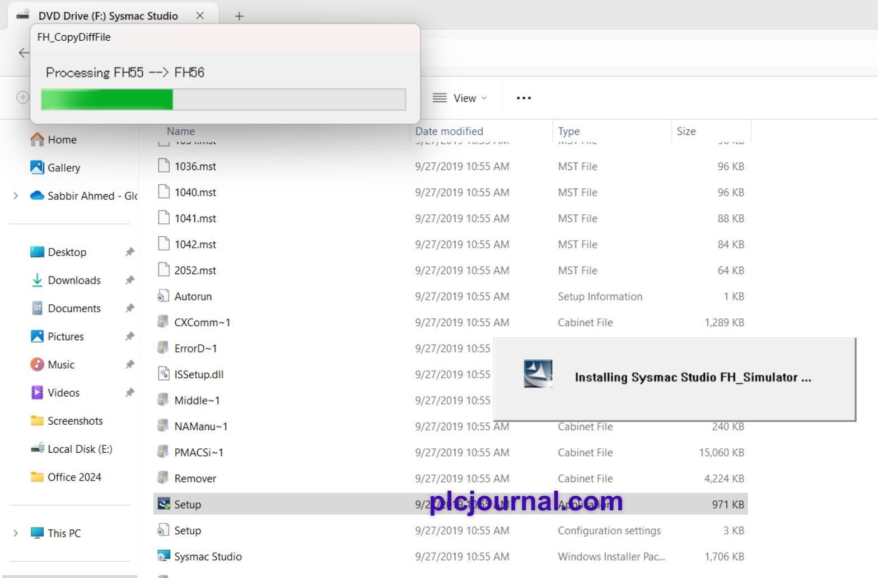Screen dimensions: 878x578
Task: Click the 1040.mst file icon
Action: [x=164, y=192]
